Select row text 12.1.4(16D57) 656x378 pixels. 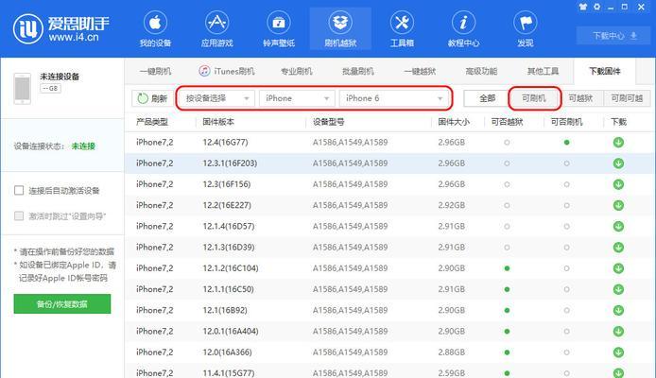pos(229,226)
